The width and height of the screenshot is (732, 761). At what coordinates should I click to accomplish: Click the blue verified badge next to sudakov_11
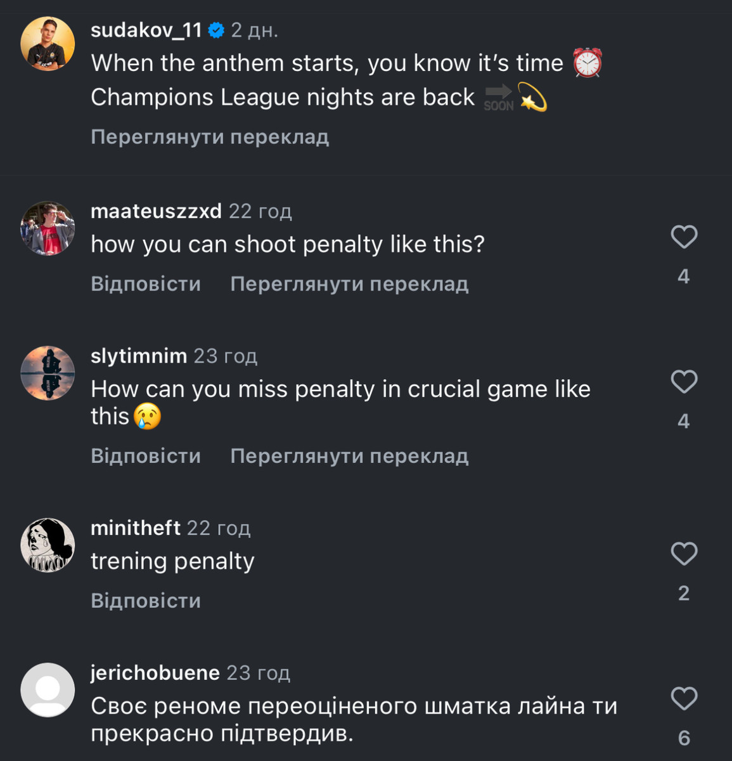(216, 30)
